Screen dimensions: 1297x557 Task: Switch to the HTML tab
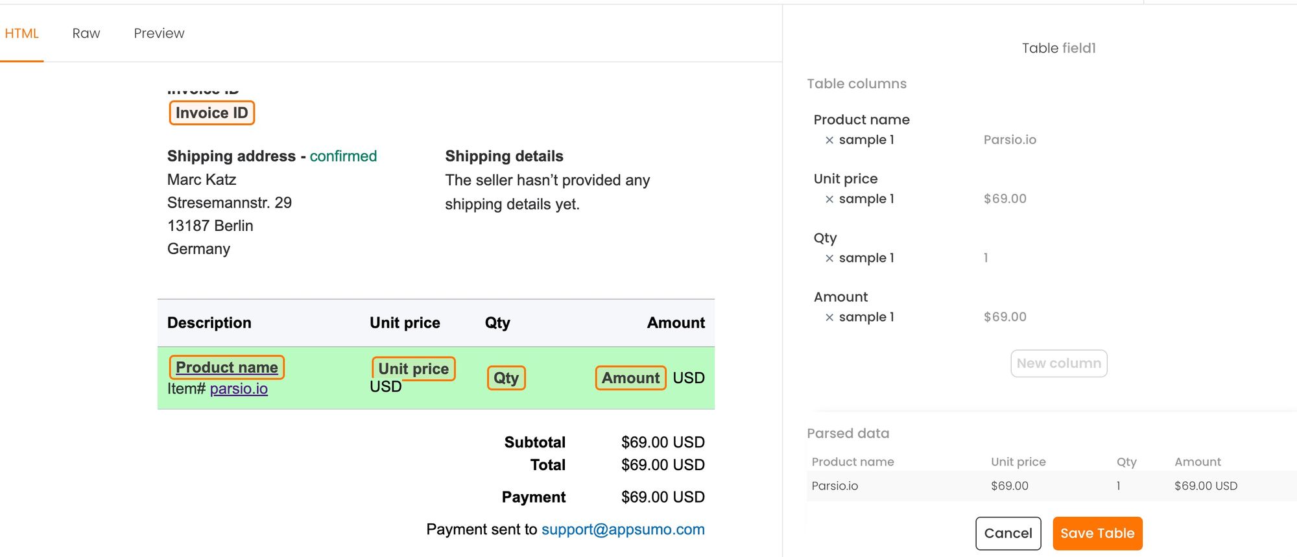click(21, 33)
